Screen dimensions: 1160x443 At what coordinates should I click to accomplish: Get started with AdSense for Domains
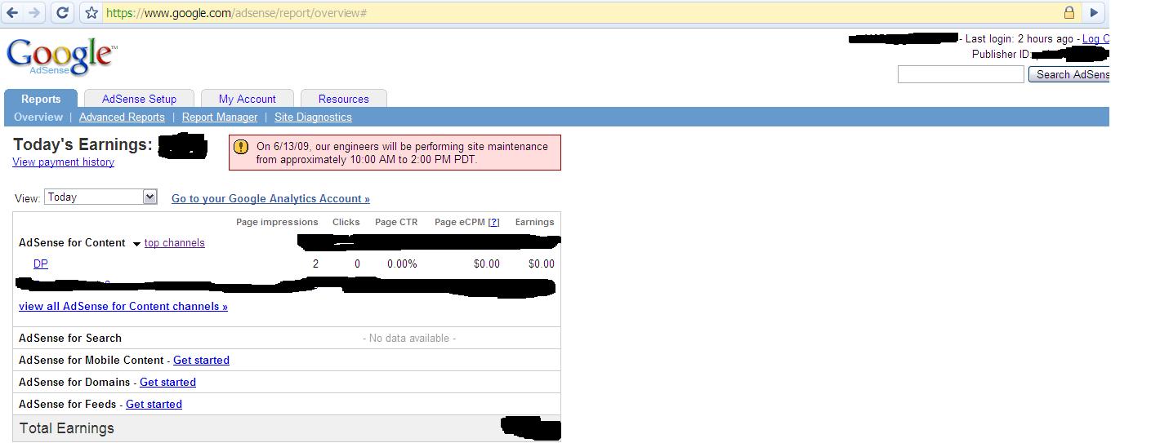[167, 382]
